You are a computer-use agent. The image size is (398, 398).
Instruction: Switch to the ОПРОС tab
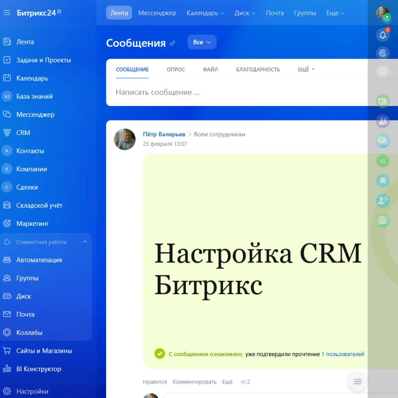click(x=175, y=69)
